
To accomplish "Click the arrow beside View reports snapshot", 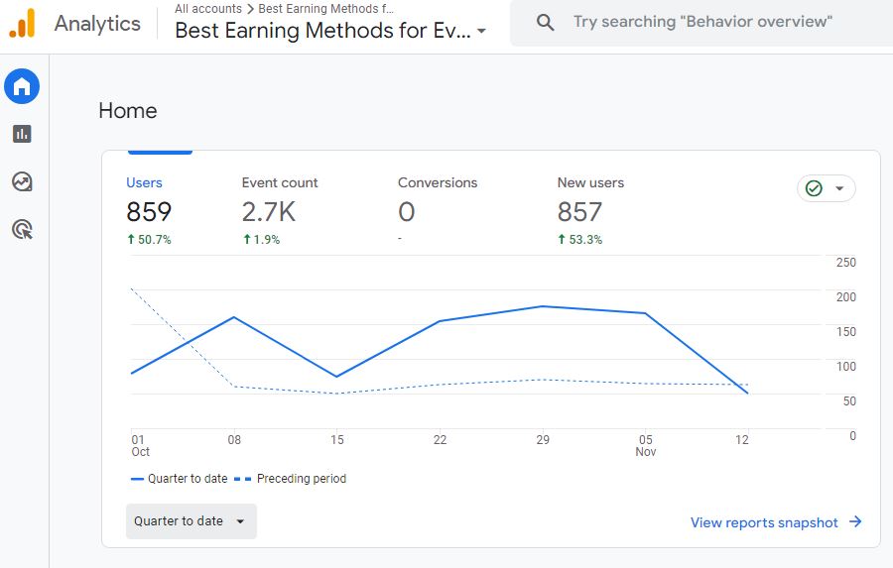I will (x=855, y=522).
